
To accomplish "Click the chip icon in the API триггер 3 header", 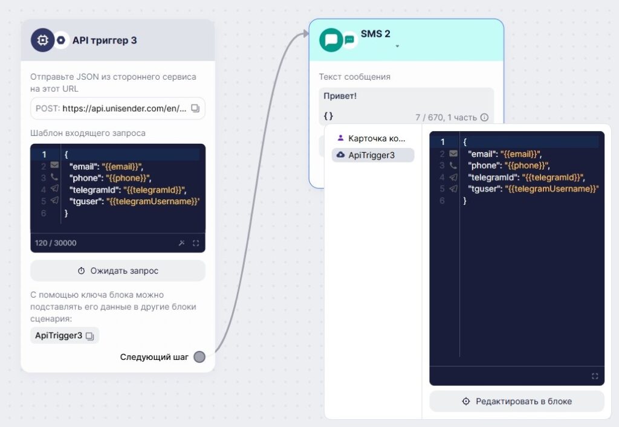I will (x=42, y=40).
